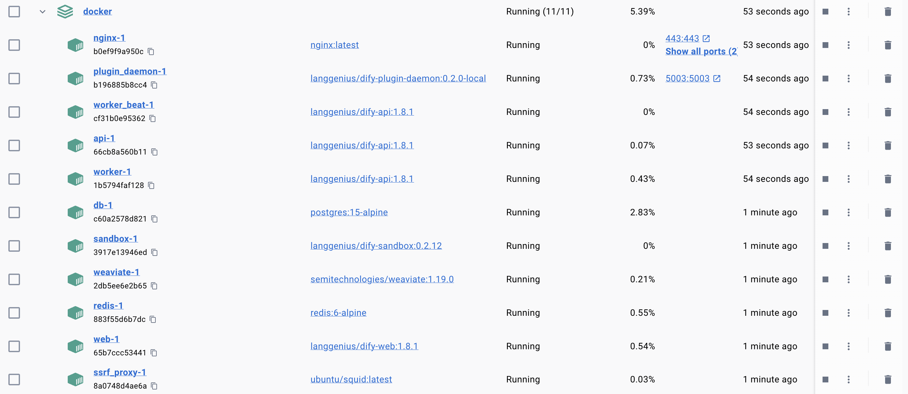
Task: Open the redis:6-alpine image
Action: click(x=338, y=313)
